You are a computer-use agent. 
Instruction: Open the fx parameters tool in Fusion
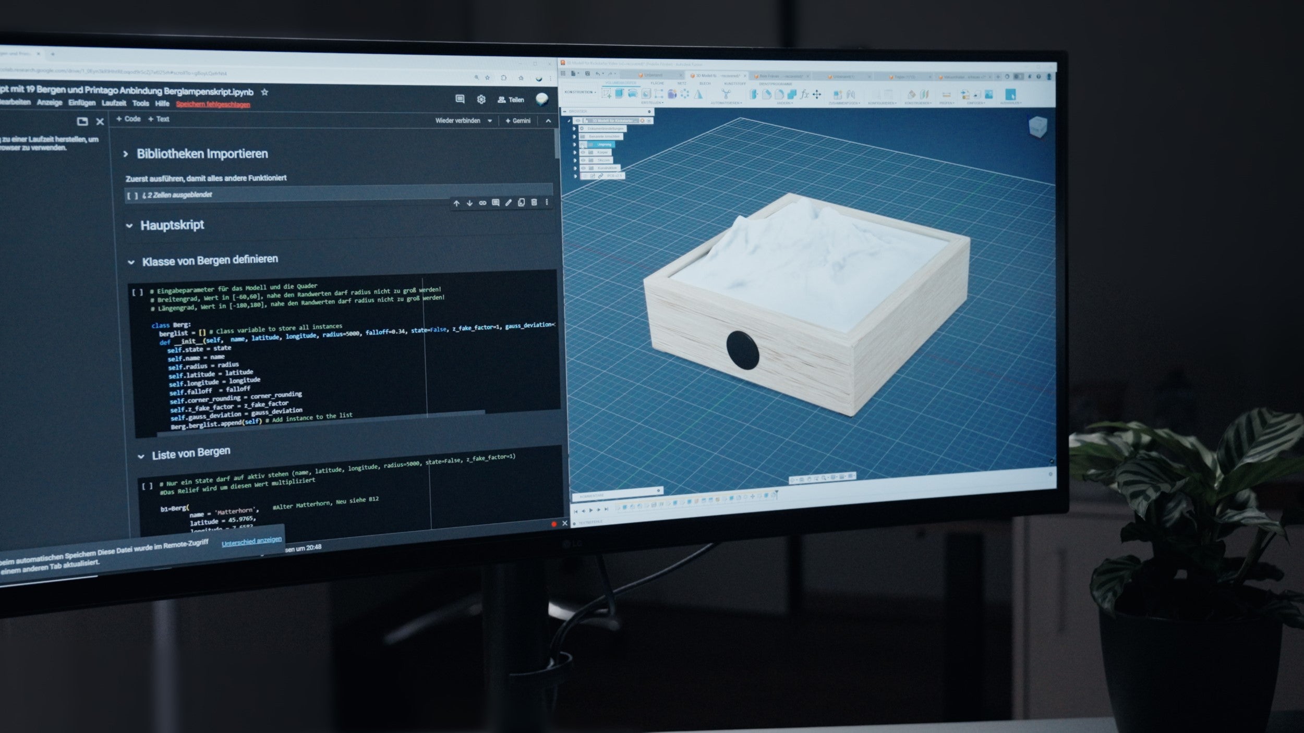click(805, 94)
